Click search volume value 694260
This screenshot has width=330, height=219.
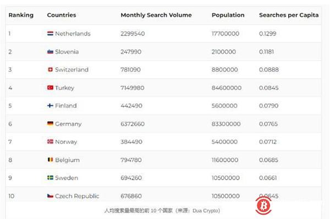pyautogui.click(x=131, y=178)
